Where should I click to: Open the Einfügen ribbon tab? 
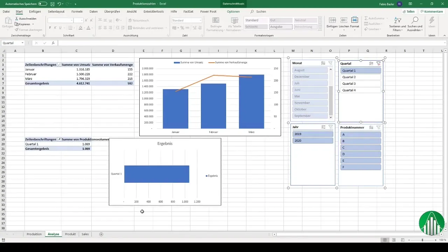pyautogui.click(x=35, y=12)
